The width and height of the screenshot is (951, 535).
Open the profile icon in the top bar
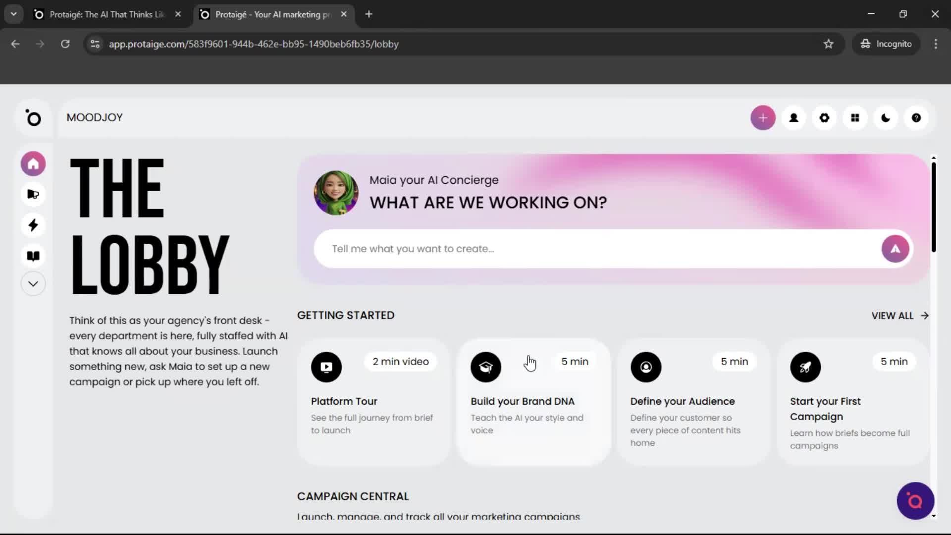[x=793, y=117]
